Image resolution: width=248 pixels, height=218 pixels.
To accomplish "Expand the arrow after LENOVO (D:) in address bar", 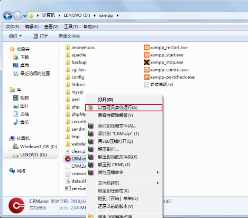I will (95, 15).
